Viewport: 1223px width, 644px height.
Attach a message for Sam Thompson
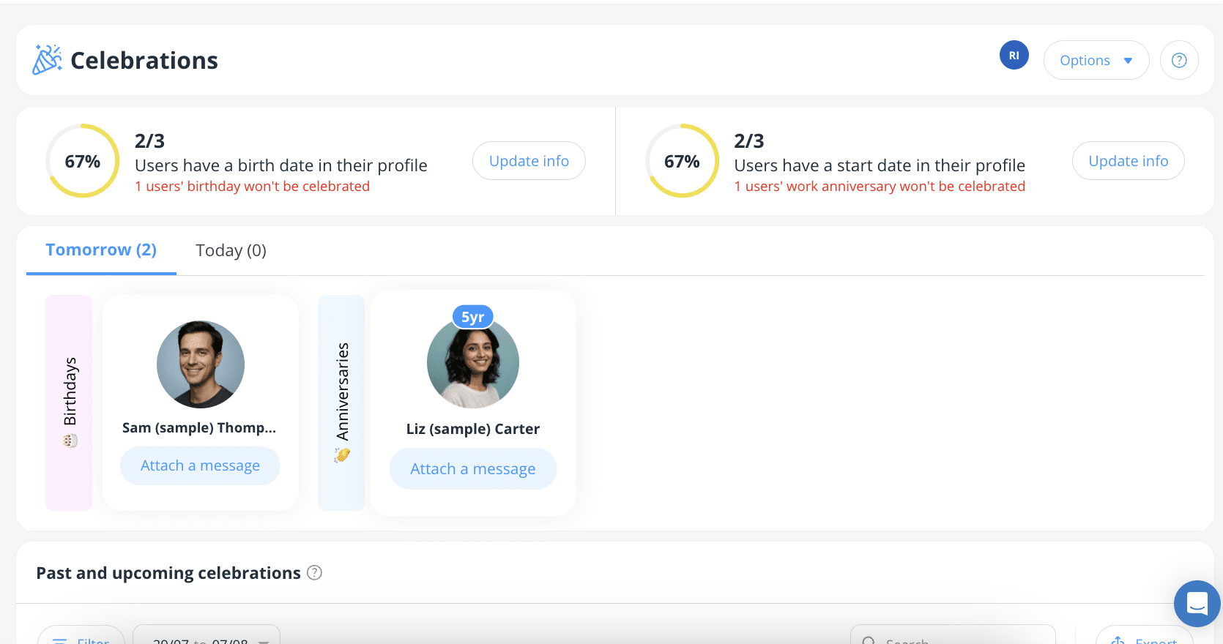click(200, 465)
